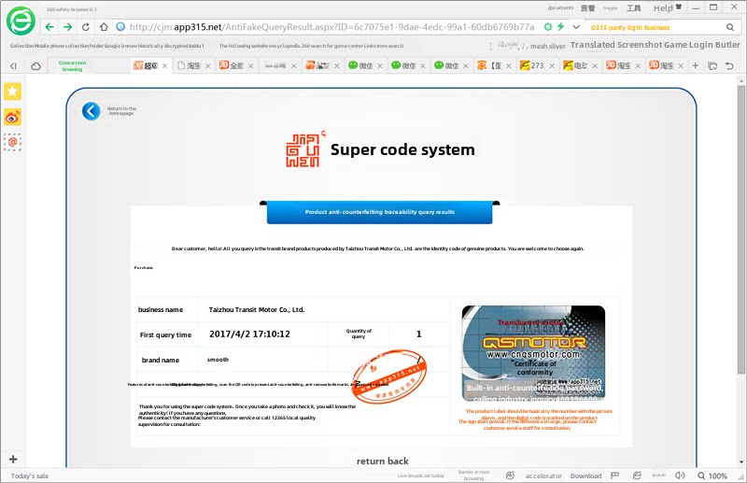Click 'Live broadcast today' in status bar
This screenshot has width=747, height=483.
click(x=421, y=476)
